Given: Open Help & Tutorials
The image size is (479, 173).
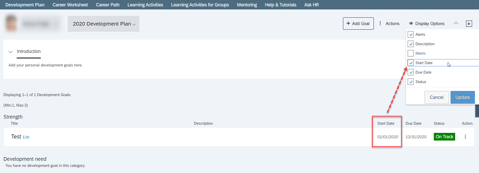Looking at the screenshot, I should [281, 5].
